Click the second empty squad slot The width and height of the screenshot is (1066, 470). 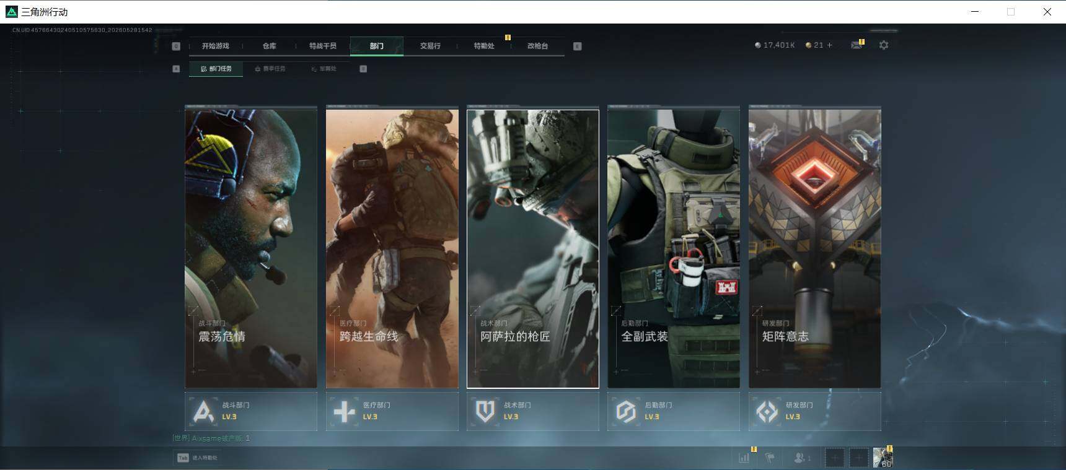(x=858, y=458)
